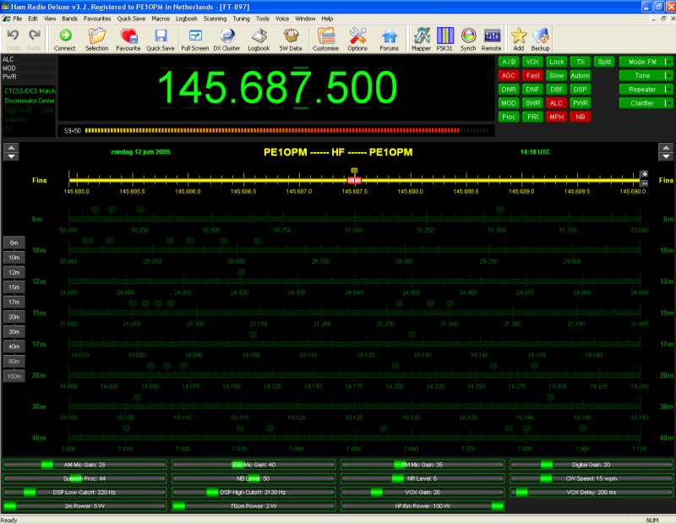Toggle the NB noise blanker button
The width and height of the screenshot is (676, 524).
point(581,117)
